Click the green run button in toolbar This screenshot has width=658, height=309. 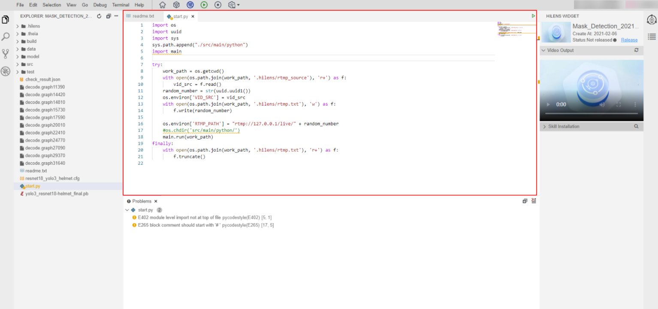tap(204, 5)
